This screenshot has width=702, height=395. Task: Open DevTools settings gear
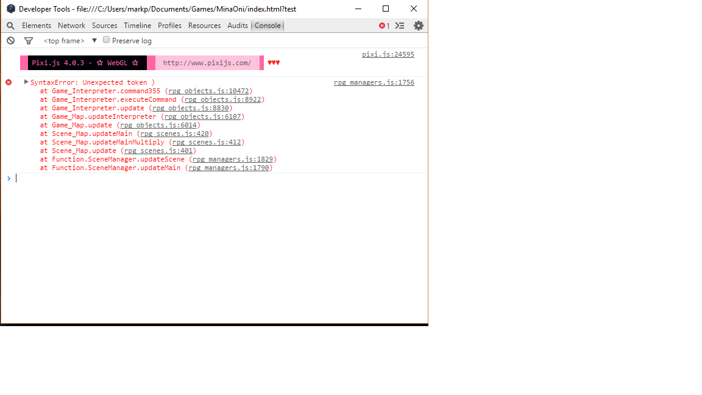(419, 26)
